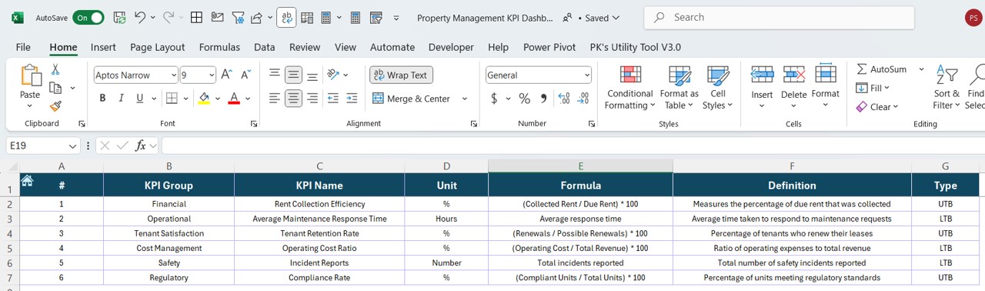Viewport: 985px width, 291px height.
Task: Switch to Page Layout tab
Action: [158, 47]
